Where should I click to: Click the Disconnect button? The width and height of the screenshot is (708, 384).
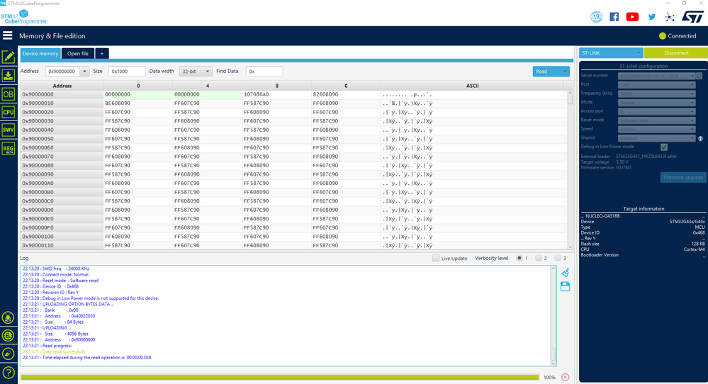click(x=676, y=53)
